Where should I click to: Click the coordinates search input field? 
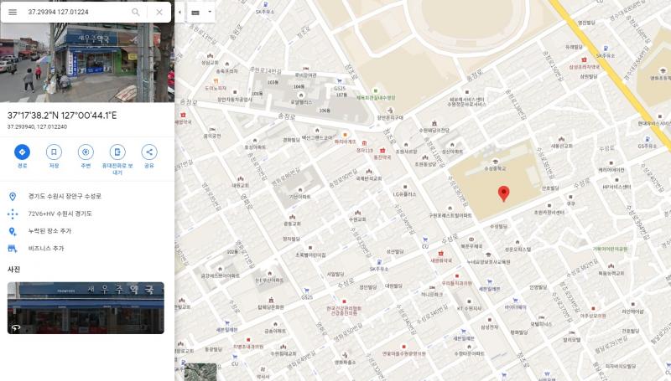[x=77, y=12]
